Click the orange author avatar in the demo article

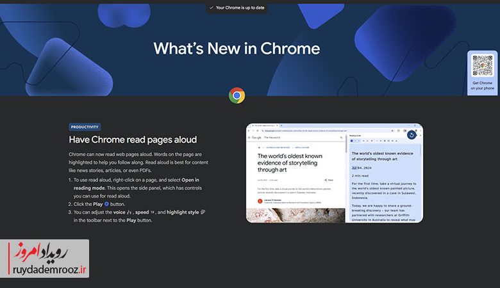pyautogui.click(x=260, y=201)
